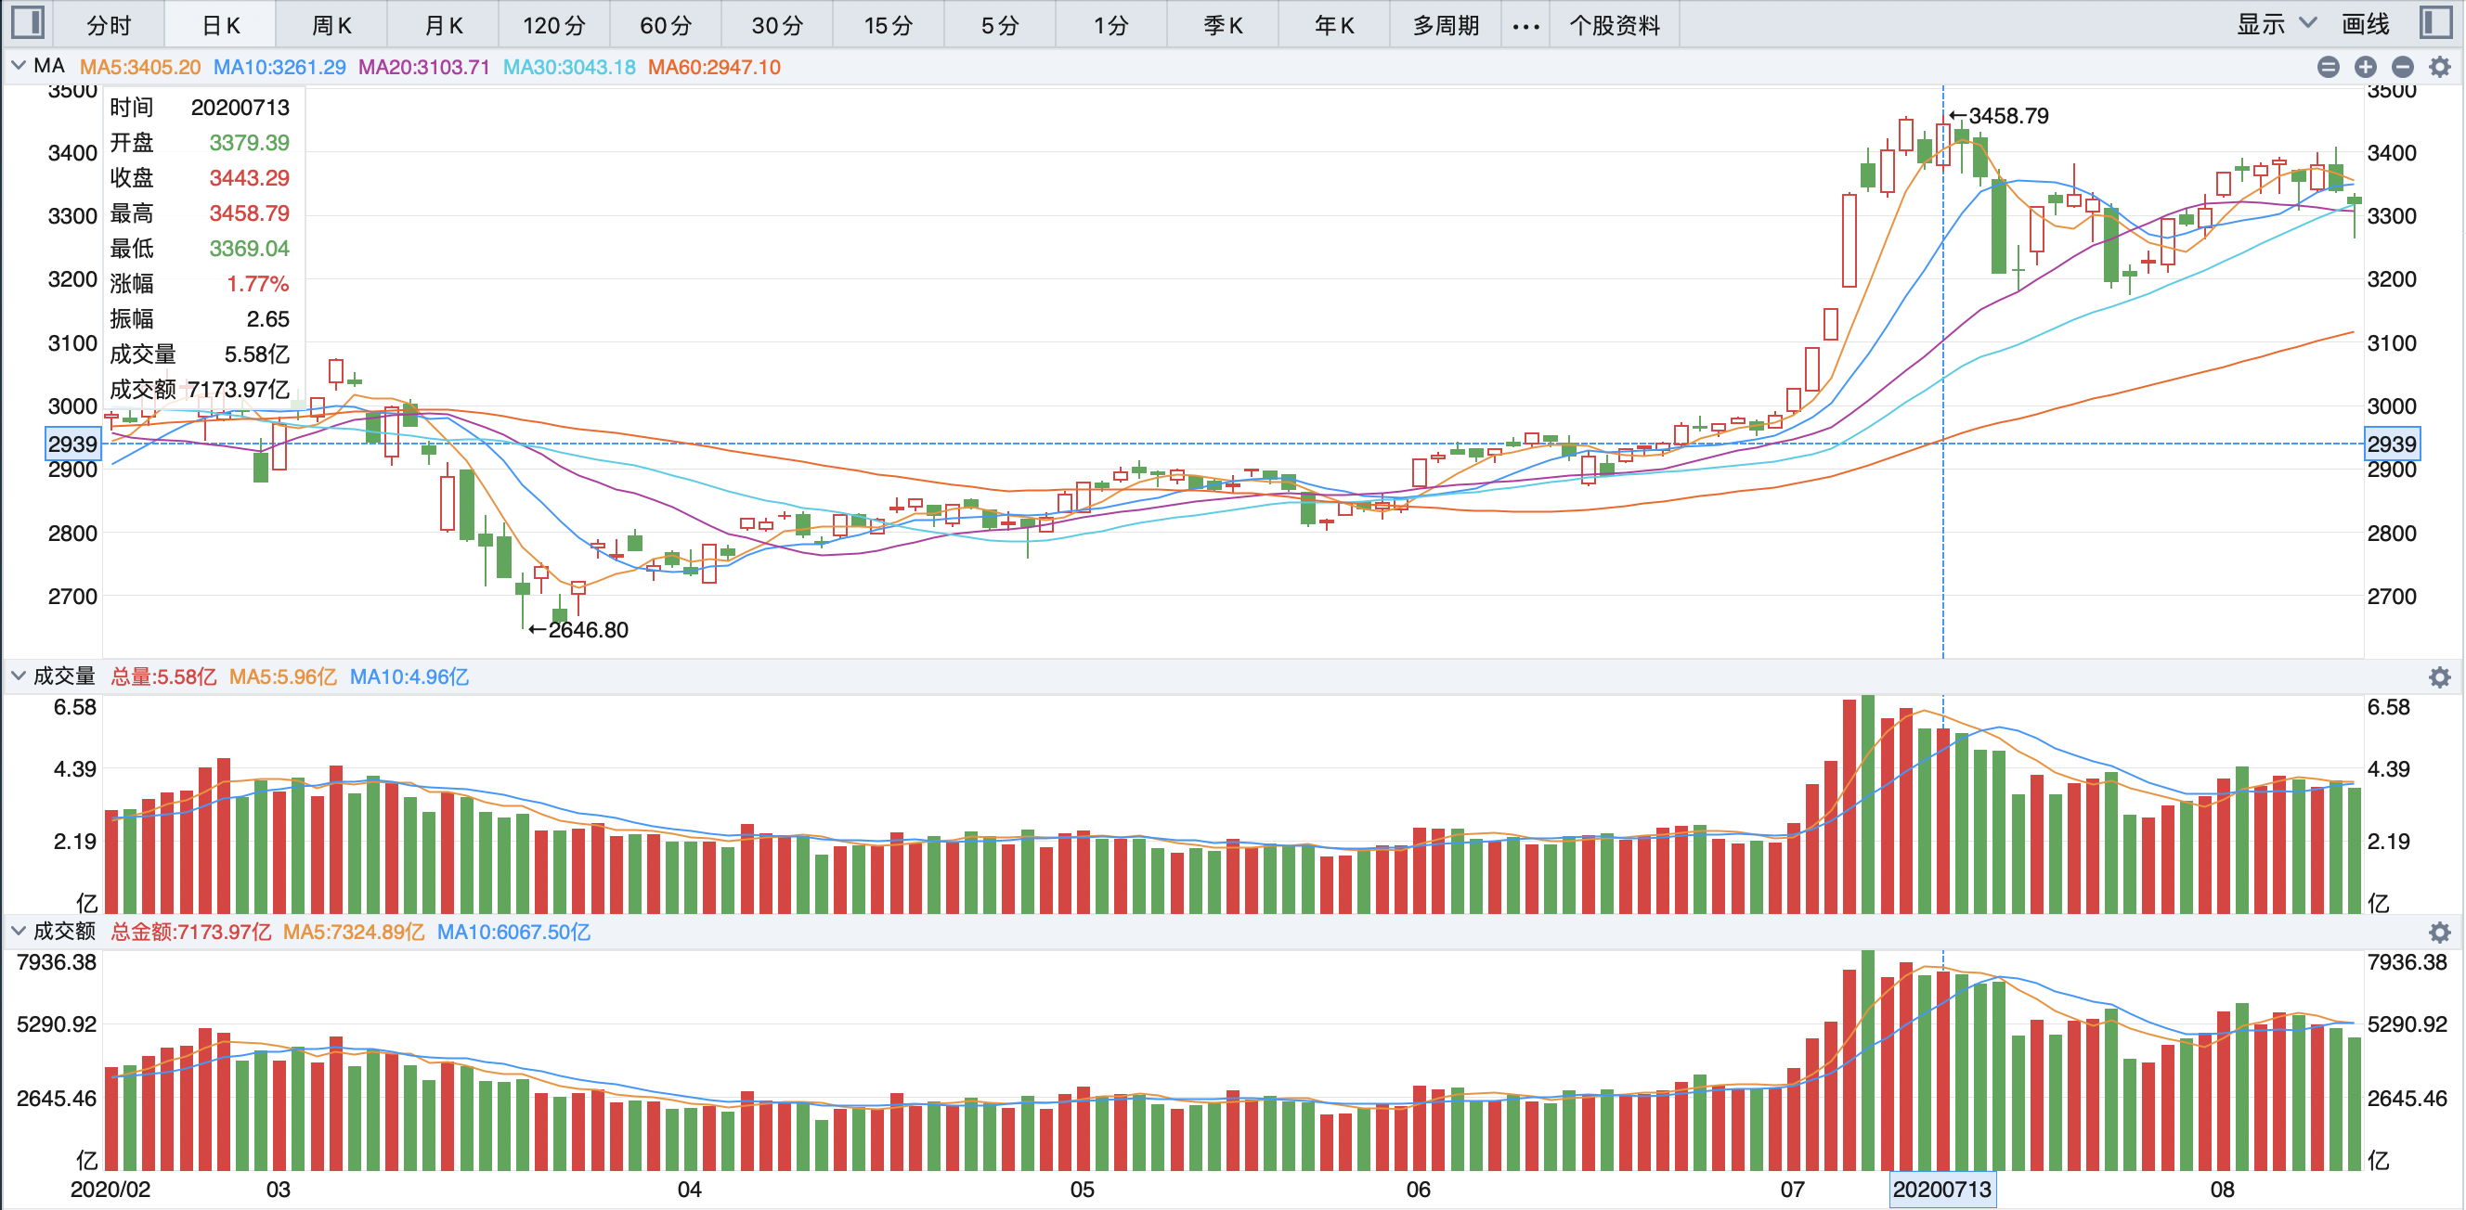Switch to the 周K tab
2466x1210 pixels.
click(331, 26)
